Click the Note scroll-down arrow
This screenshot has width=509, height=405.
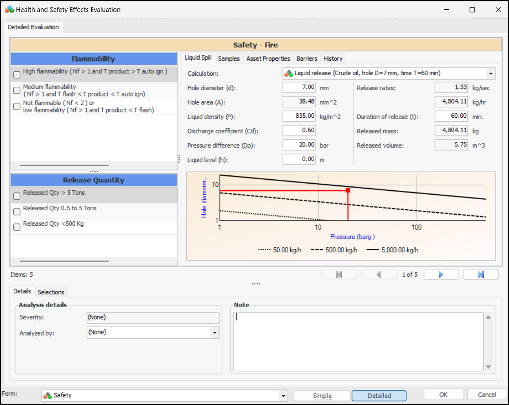(489, 366)
